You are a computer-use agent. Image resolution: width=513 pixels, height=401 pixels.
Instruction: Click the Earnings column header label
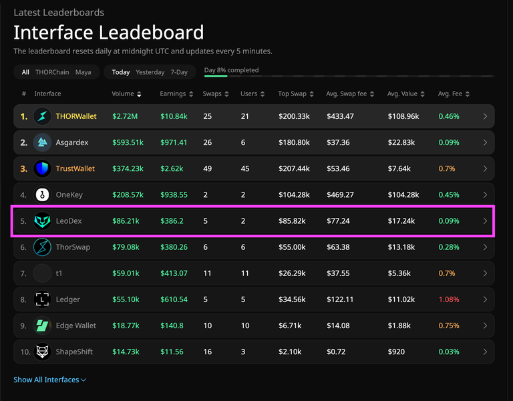tap(173, 94)
